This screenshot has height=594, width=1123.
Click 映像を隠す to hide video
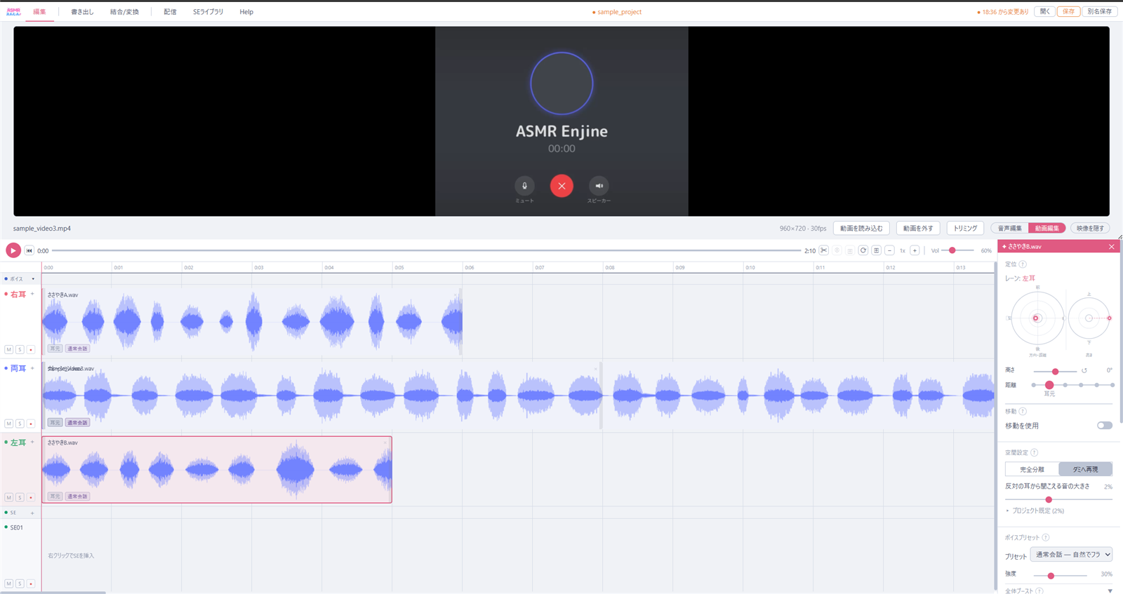1090,228
